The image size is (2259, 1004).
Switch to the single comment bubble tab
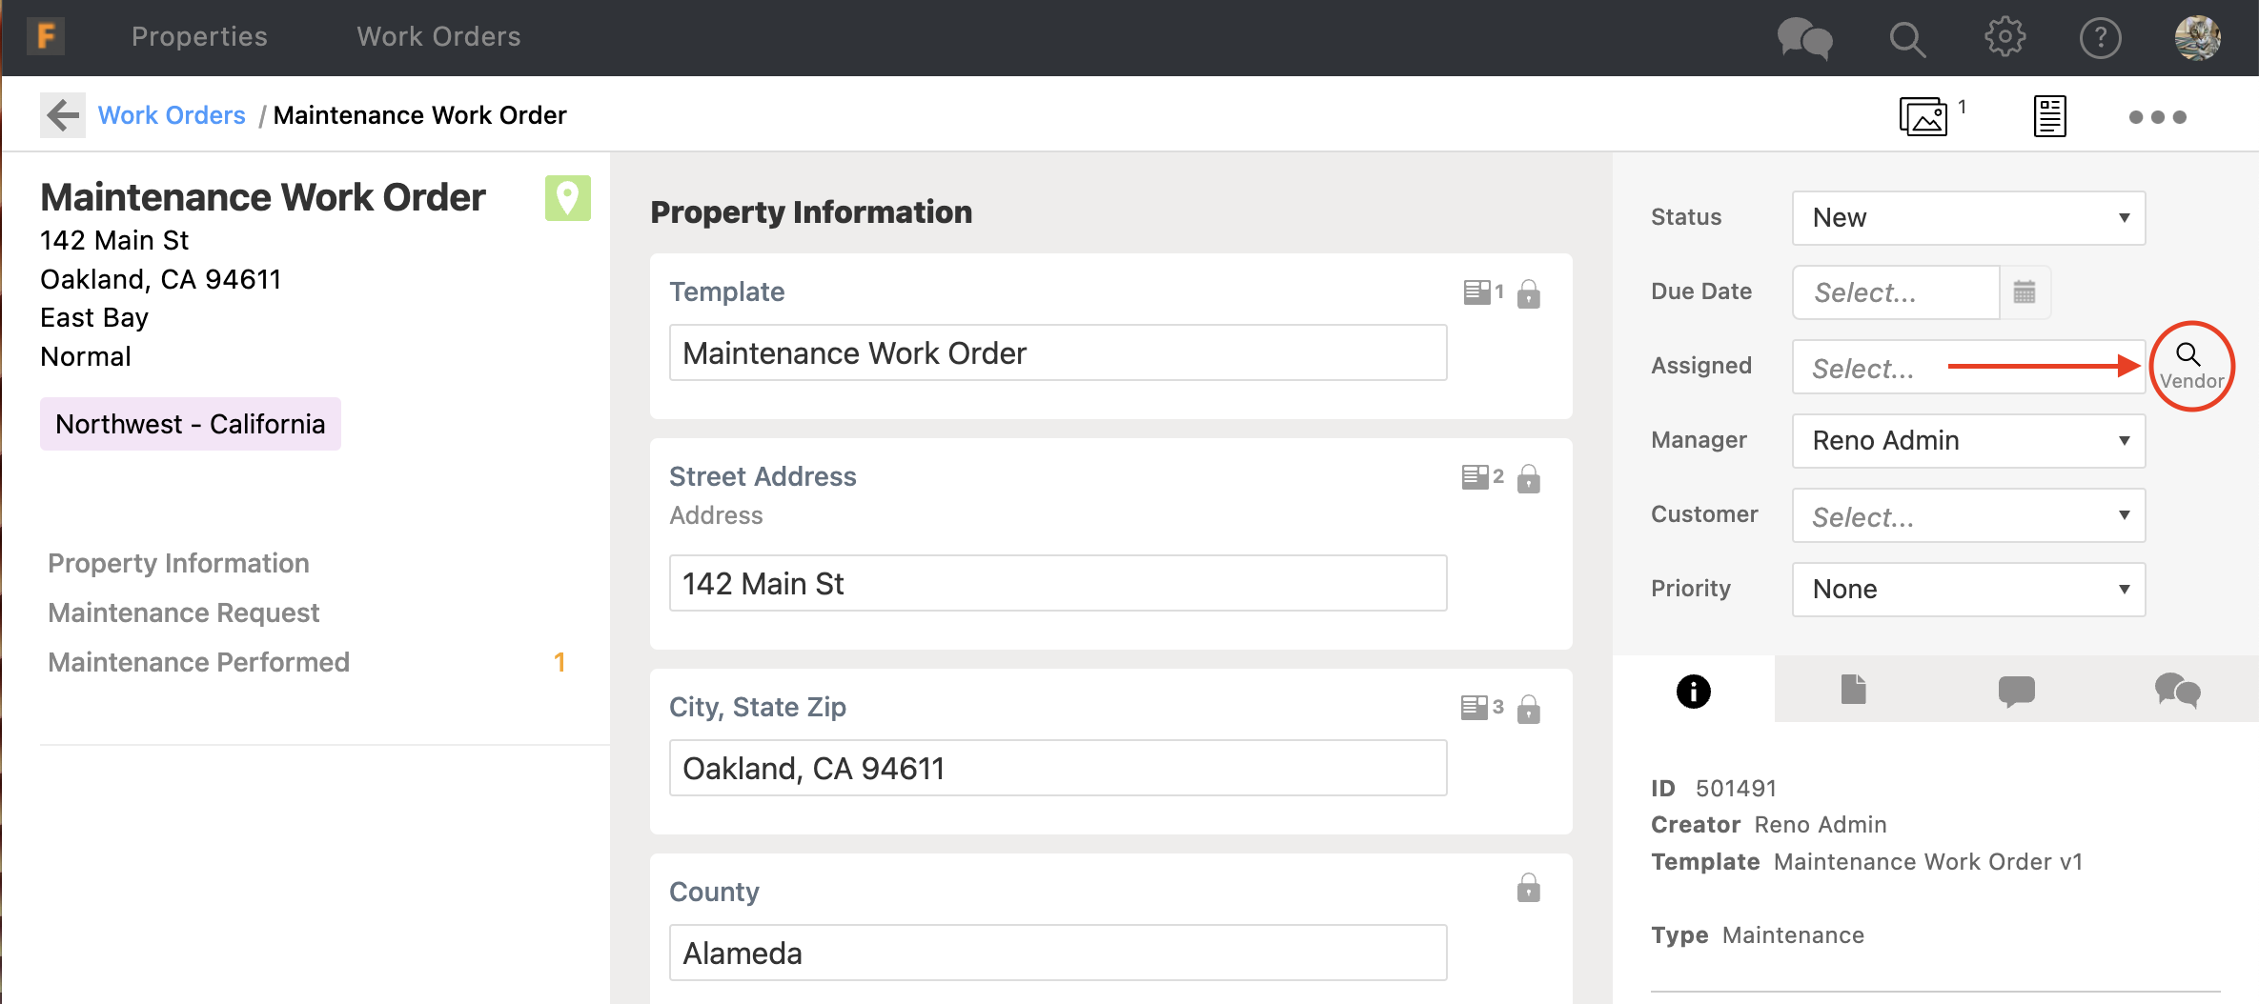pyautogui.click(x=2016, y=691)
